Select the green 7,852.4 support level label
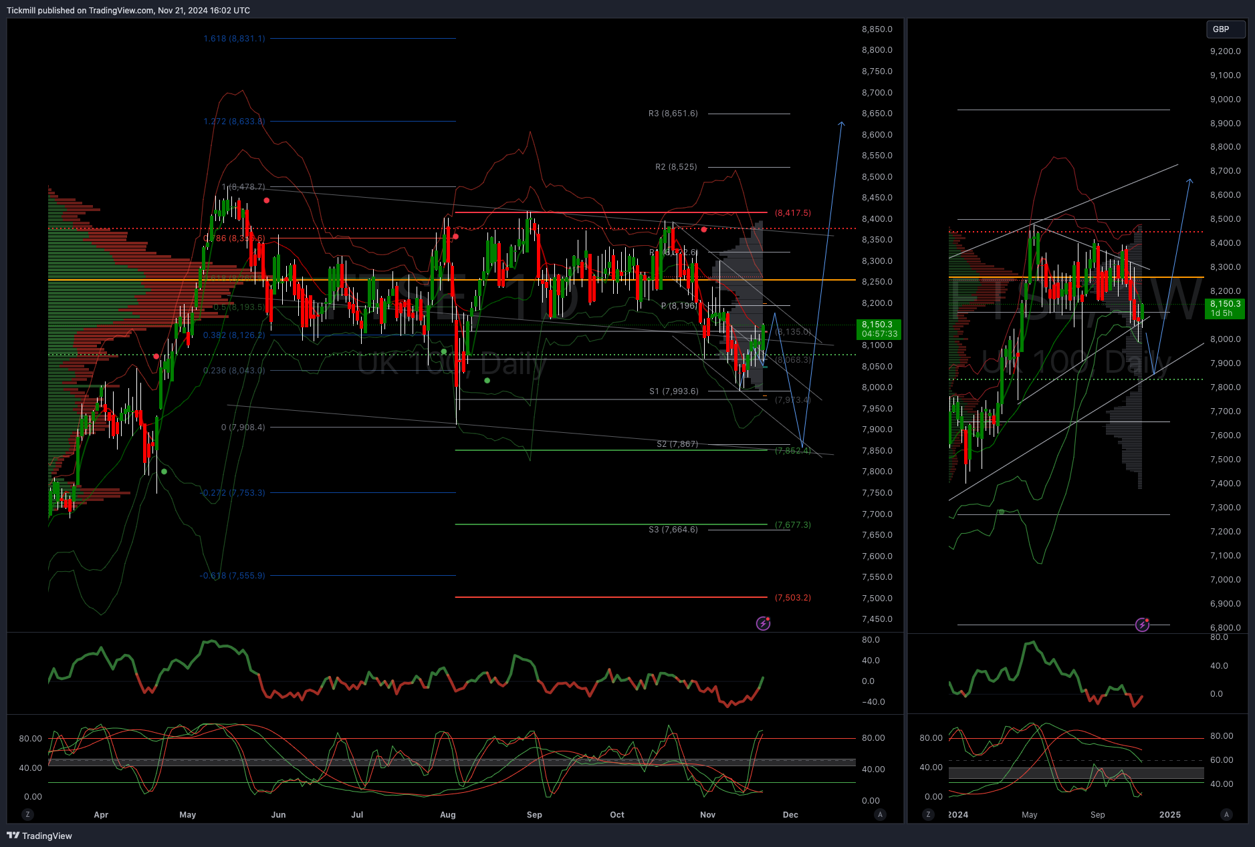 [x=792, y=451]
